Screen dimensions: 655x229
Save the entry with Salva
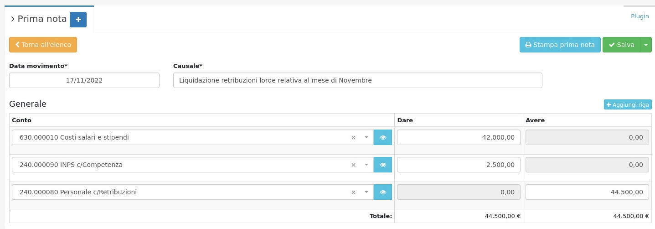tap(621, 45)
